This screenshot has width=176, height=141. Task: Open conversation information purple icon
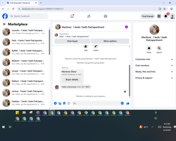(x=126, y=27)
